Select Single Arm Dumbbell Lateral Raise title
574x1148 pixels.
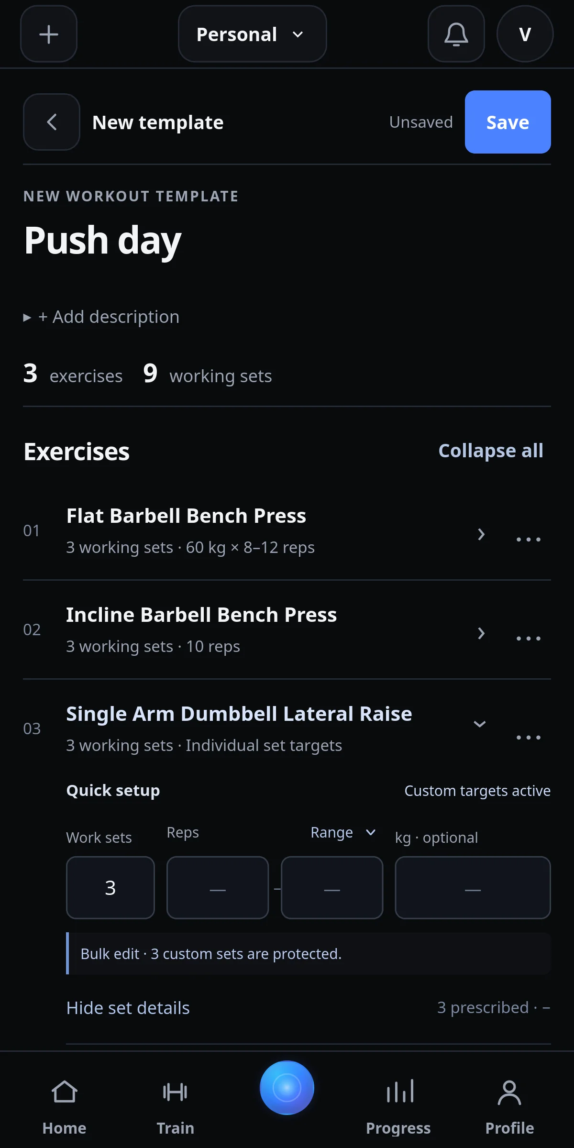239,714
